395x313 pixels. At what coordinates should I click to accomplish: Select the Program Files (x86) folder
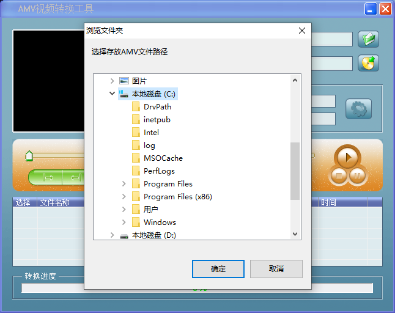click(172, 197)
